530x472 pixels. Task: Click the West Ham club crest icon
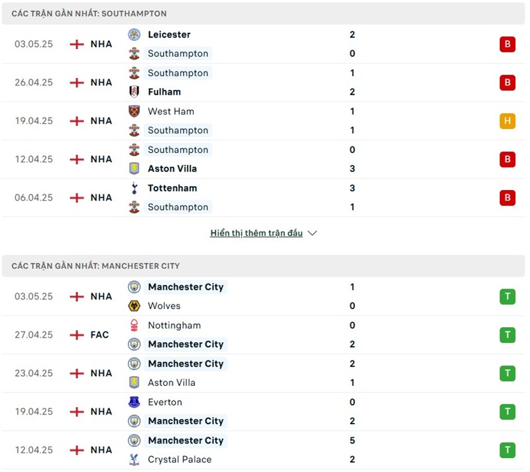[x=134, y=111]
